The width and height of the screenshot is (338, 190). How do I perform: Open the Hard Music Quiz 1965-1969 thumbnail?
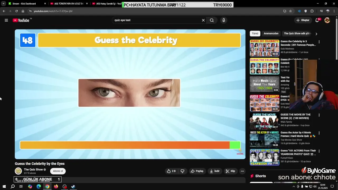point(265,84)
